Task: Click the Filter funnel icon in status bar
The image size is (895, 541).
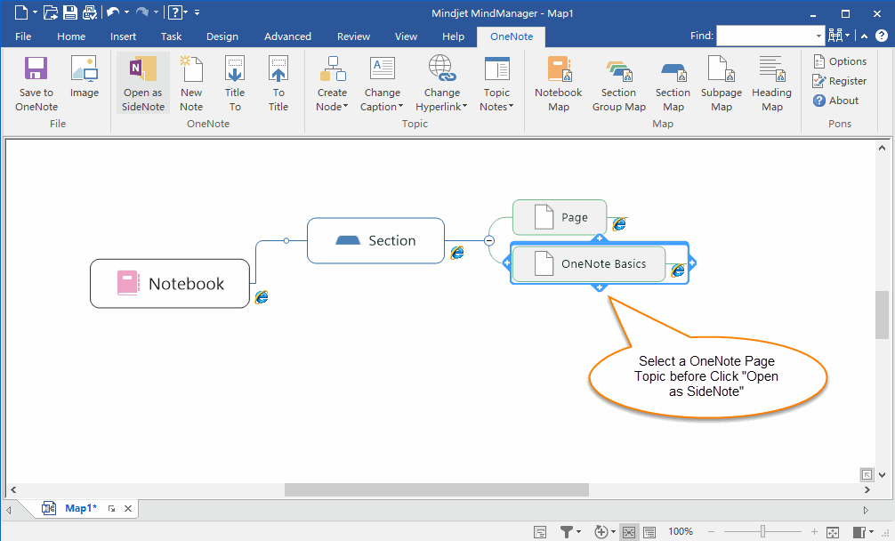Action: 566,532
